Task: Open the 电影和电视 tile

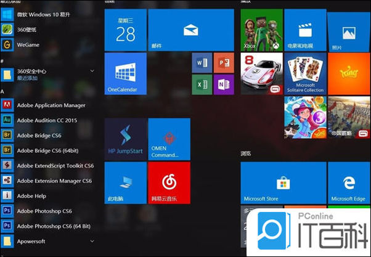Action: [306, 30]
